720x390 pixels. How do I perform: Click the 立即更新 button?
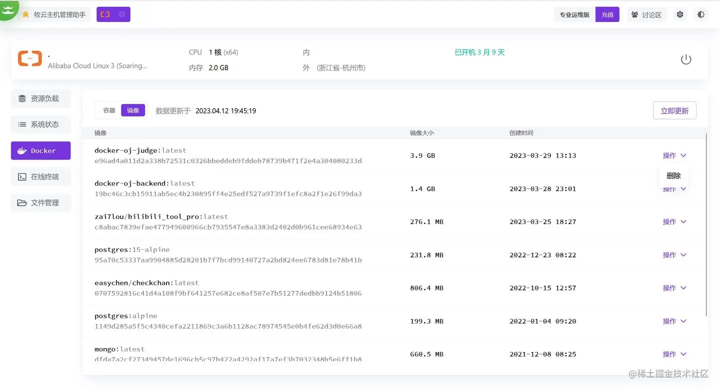coord(674,110)
